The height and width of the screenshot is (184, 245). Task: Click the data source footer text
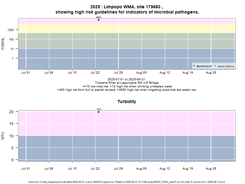[x=127, y=182]
